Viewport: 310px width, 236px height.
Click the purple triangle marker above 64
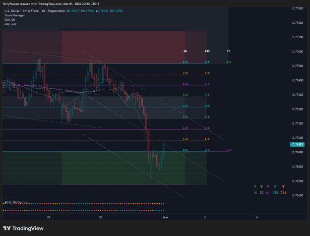pos(268,186)
